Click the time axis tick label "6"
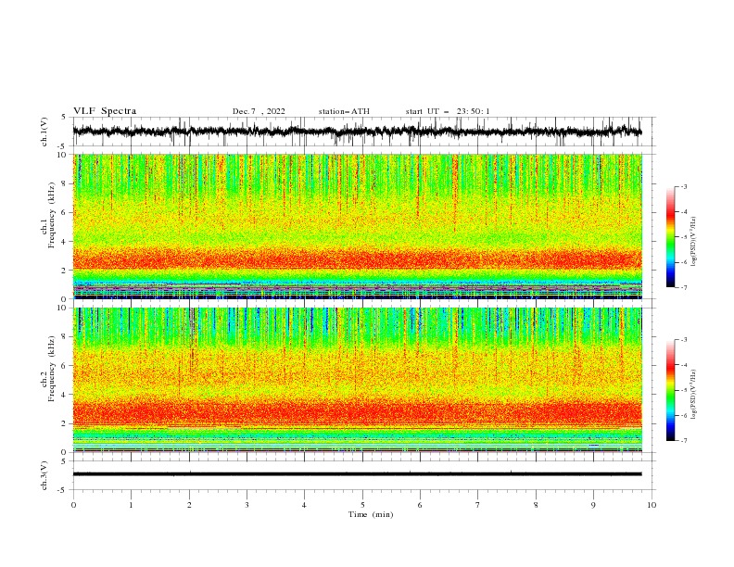 coord(420,505)
